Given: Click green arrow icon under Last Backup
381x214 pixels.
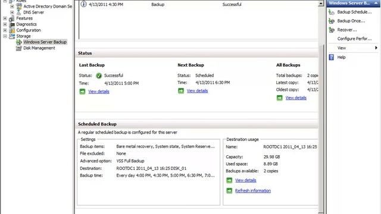Looking at the screenshot, I should click(82, 92).
